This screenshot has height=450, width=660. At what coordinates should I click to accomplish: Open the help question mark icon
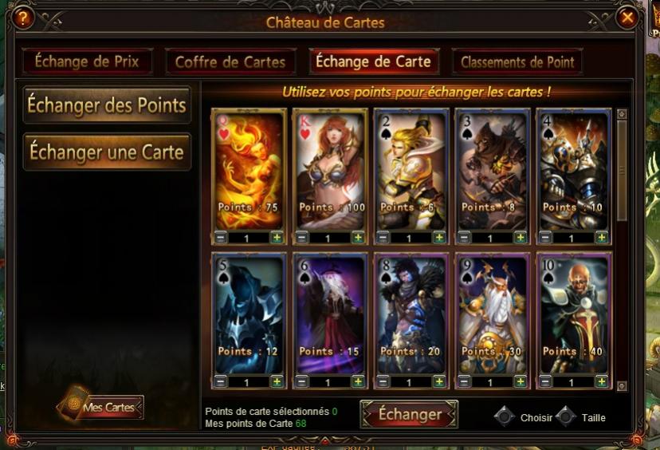pos(23,18)
